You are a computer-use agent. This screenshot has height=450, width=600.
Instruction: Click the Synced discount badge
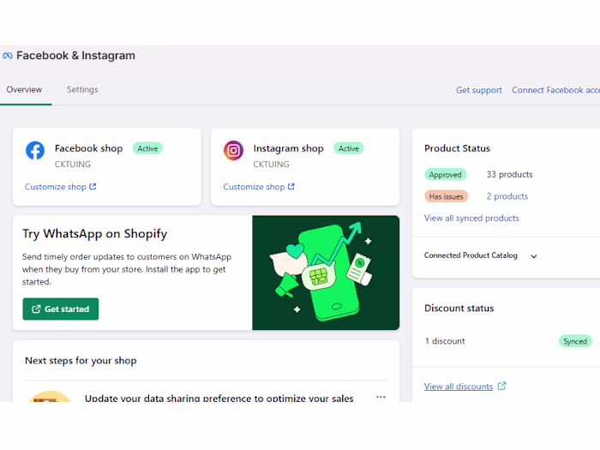pyautogui.click(x=575, y=341)
